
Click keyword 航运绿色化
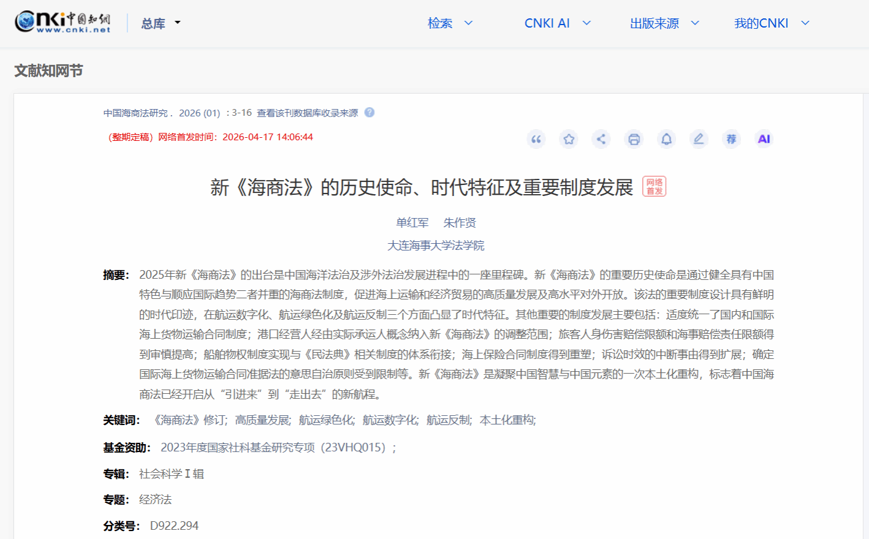[x=325, y=420]
